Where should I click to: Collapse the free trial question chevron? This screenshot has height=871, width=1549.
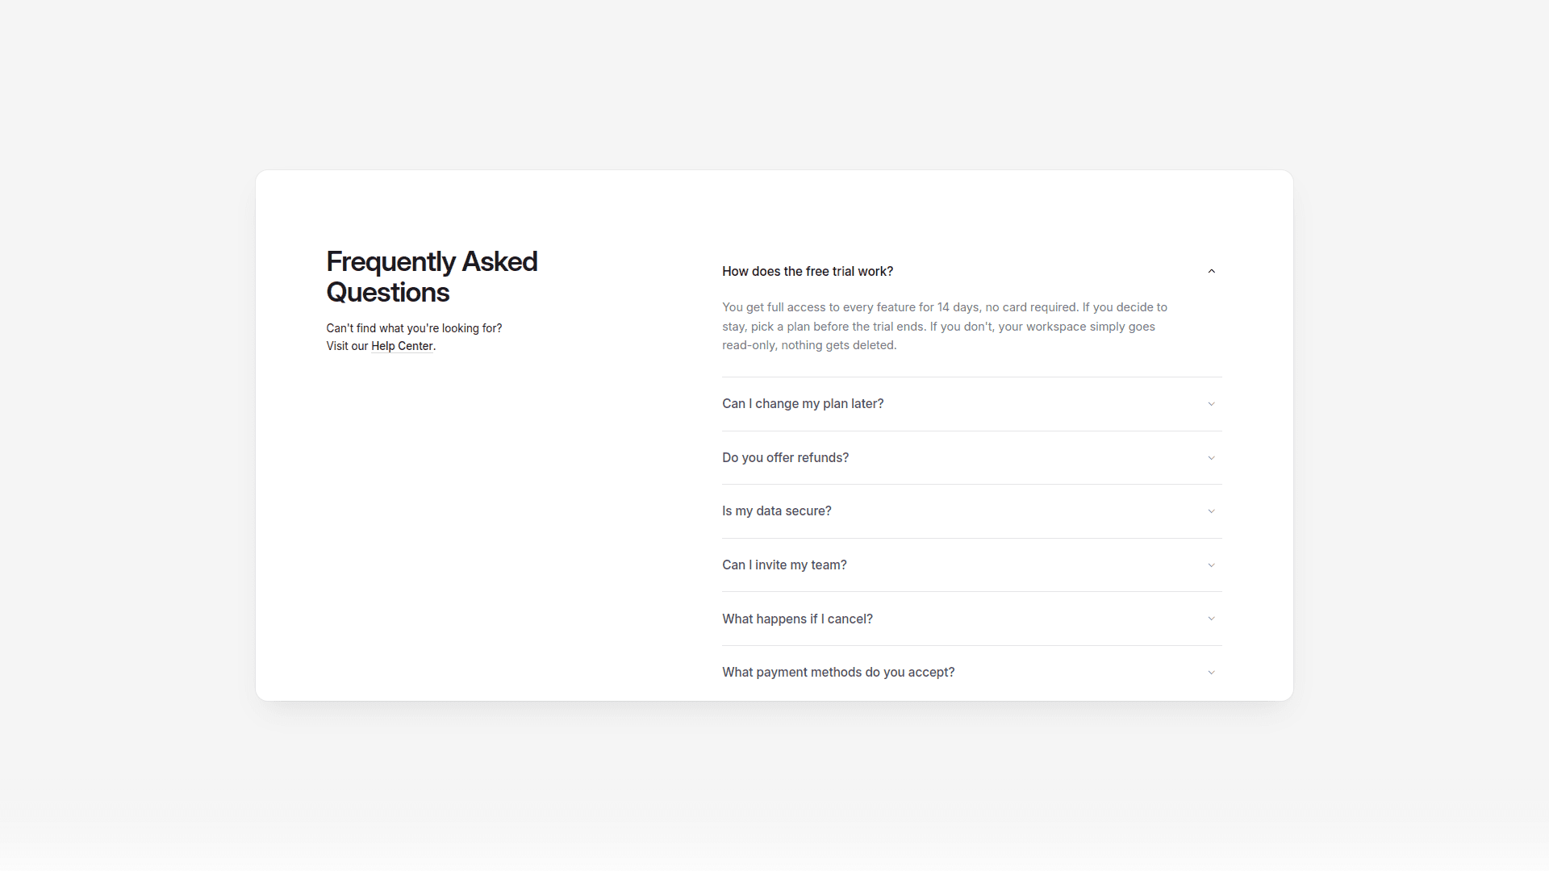coord(1211,272)
